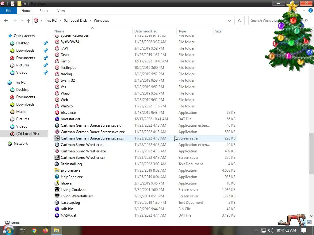Open pinned Documents under Quick access

(x=25, y=58)
